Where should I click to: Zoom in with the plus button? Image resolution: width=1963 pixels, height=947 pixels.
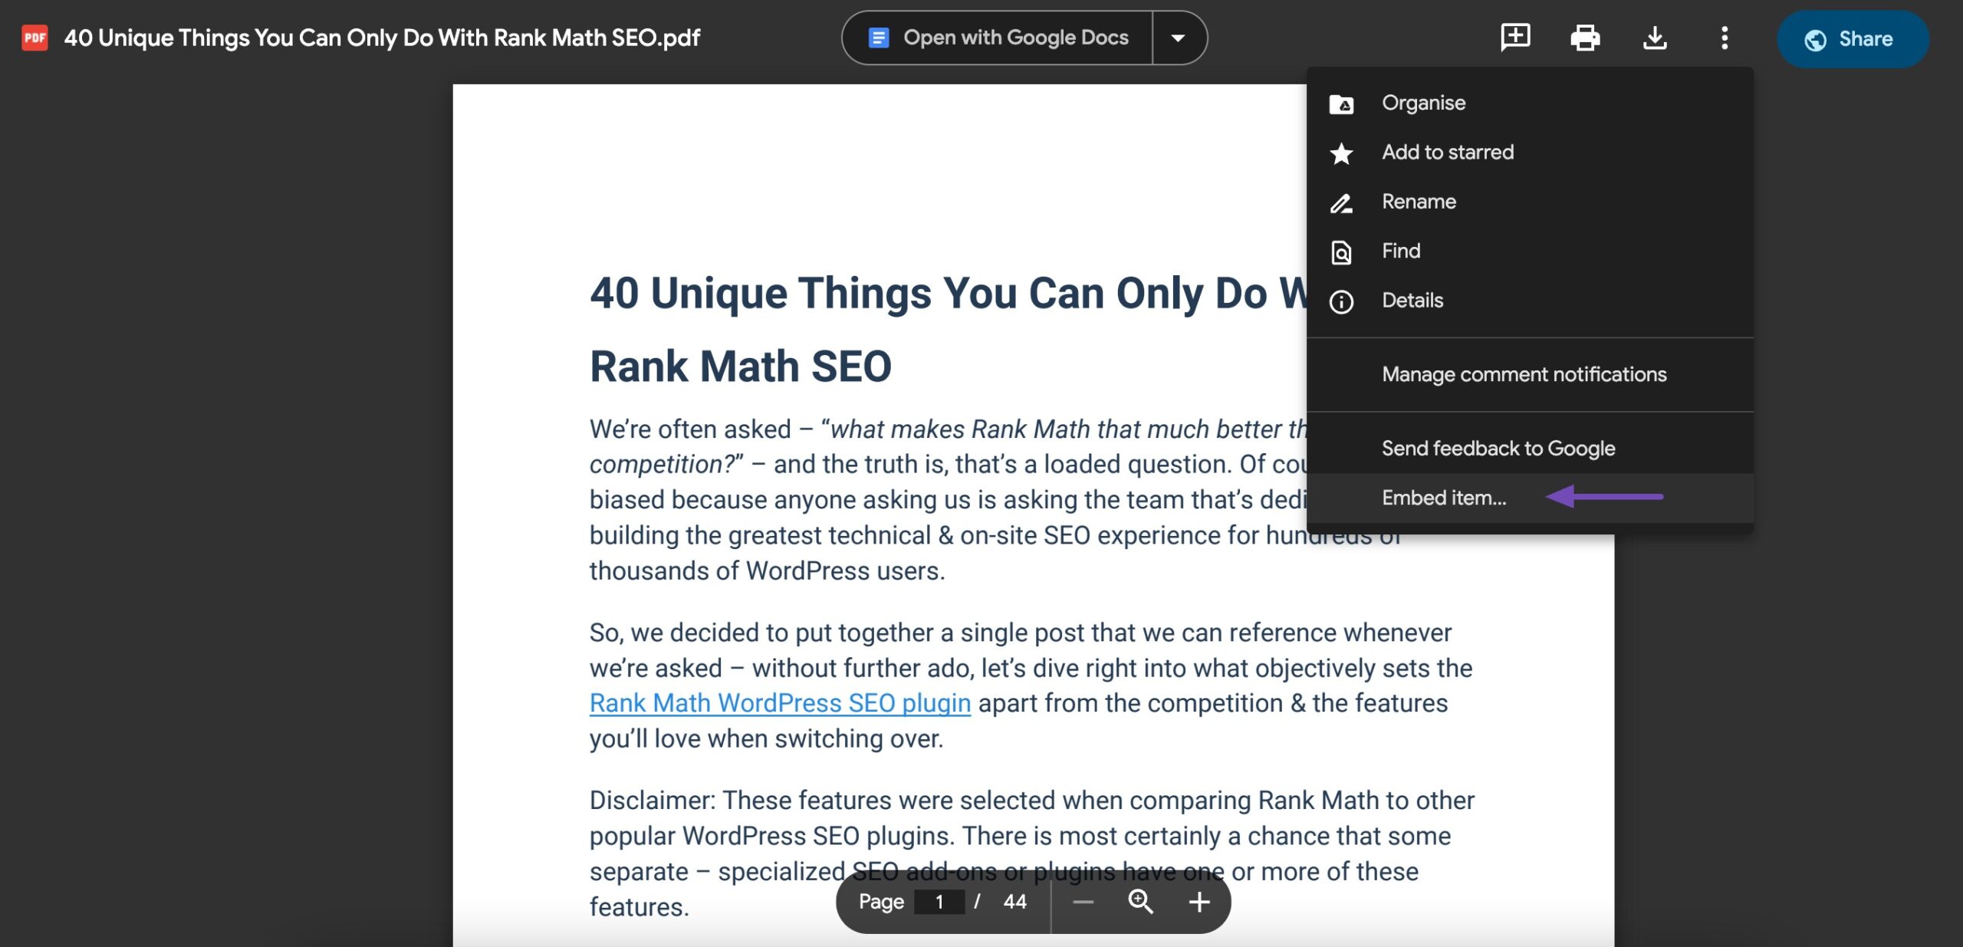1199,902
